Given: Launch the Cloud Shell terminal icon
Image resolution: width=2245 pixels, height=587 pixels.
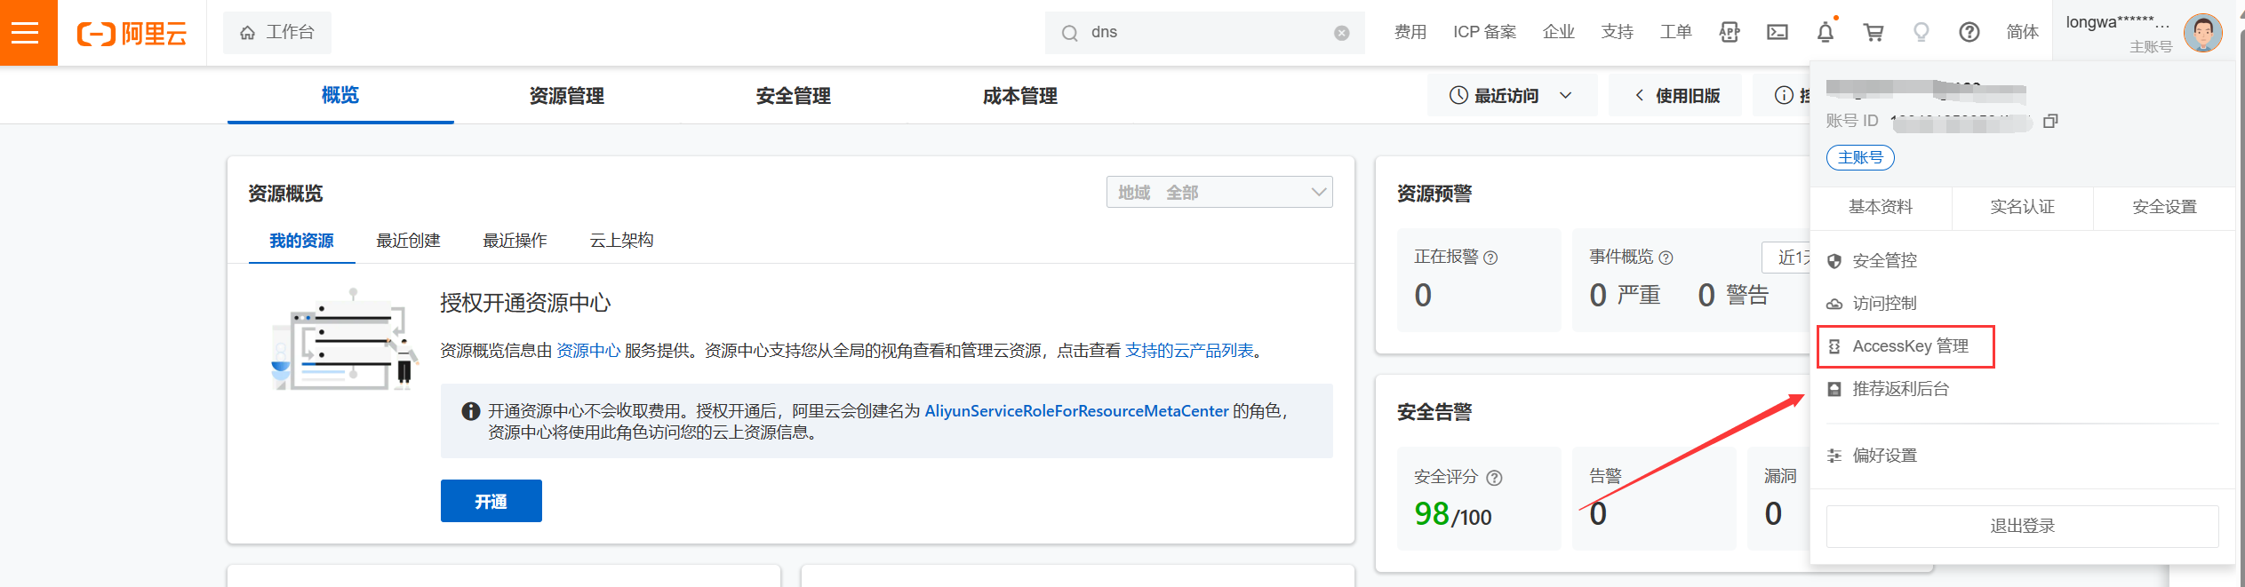Looking at the screenshot, I should coord(1778,33).
